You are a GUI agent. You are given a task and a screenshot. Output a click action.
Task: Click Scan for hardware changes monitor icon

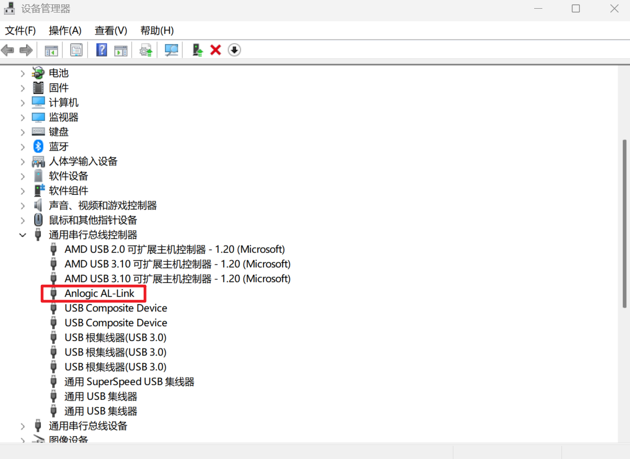pyautogui.click(x=172, y=50)
